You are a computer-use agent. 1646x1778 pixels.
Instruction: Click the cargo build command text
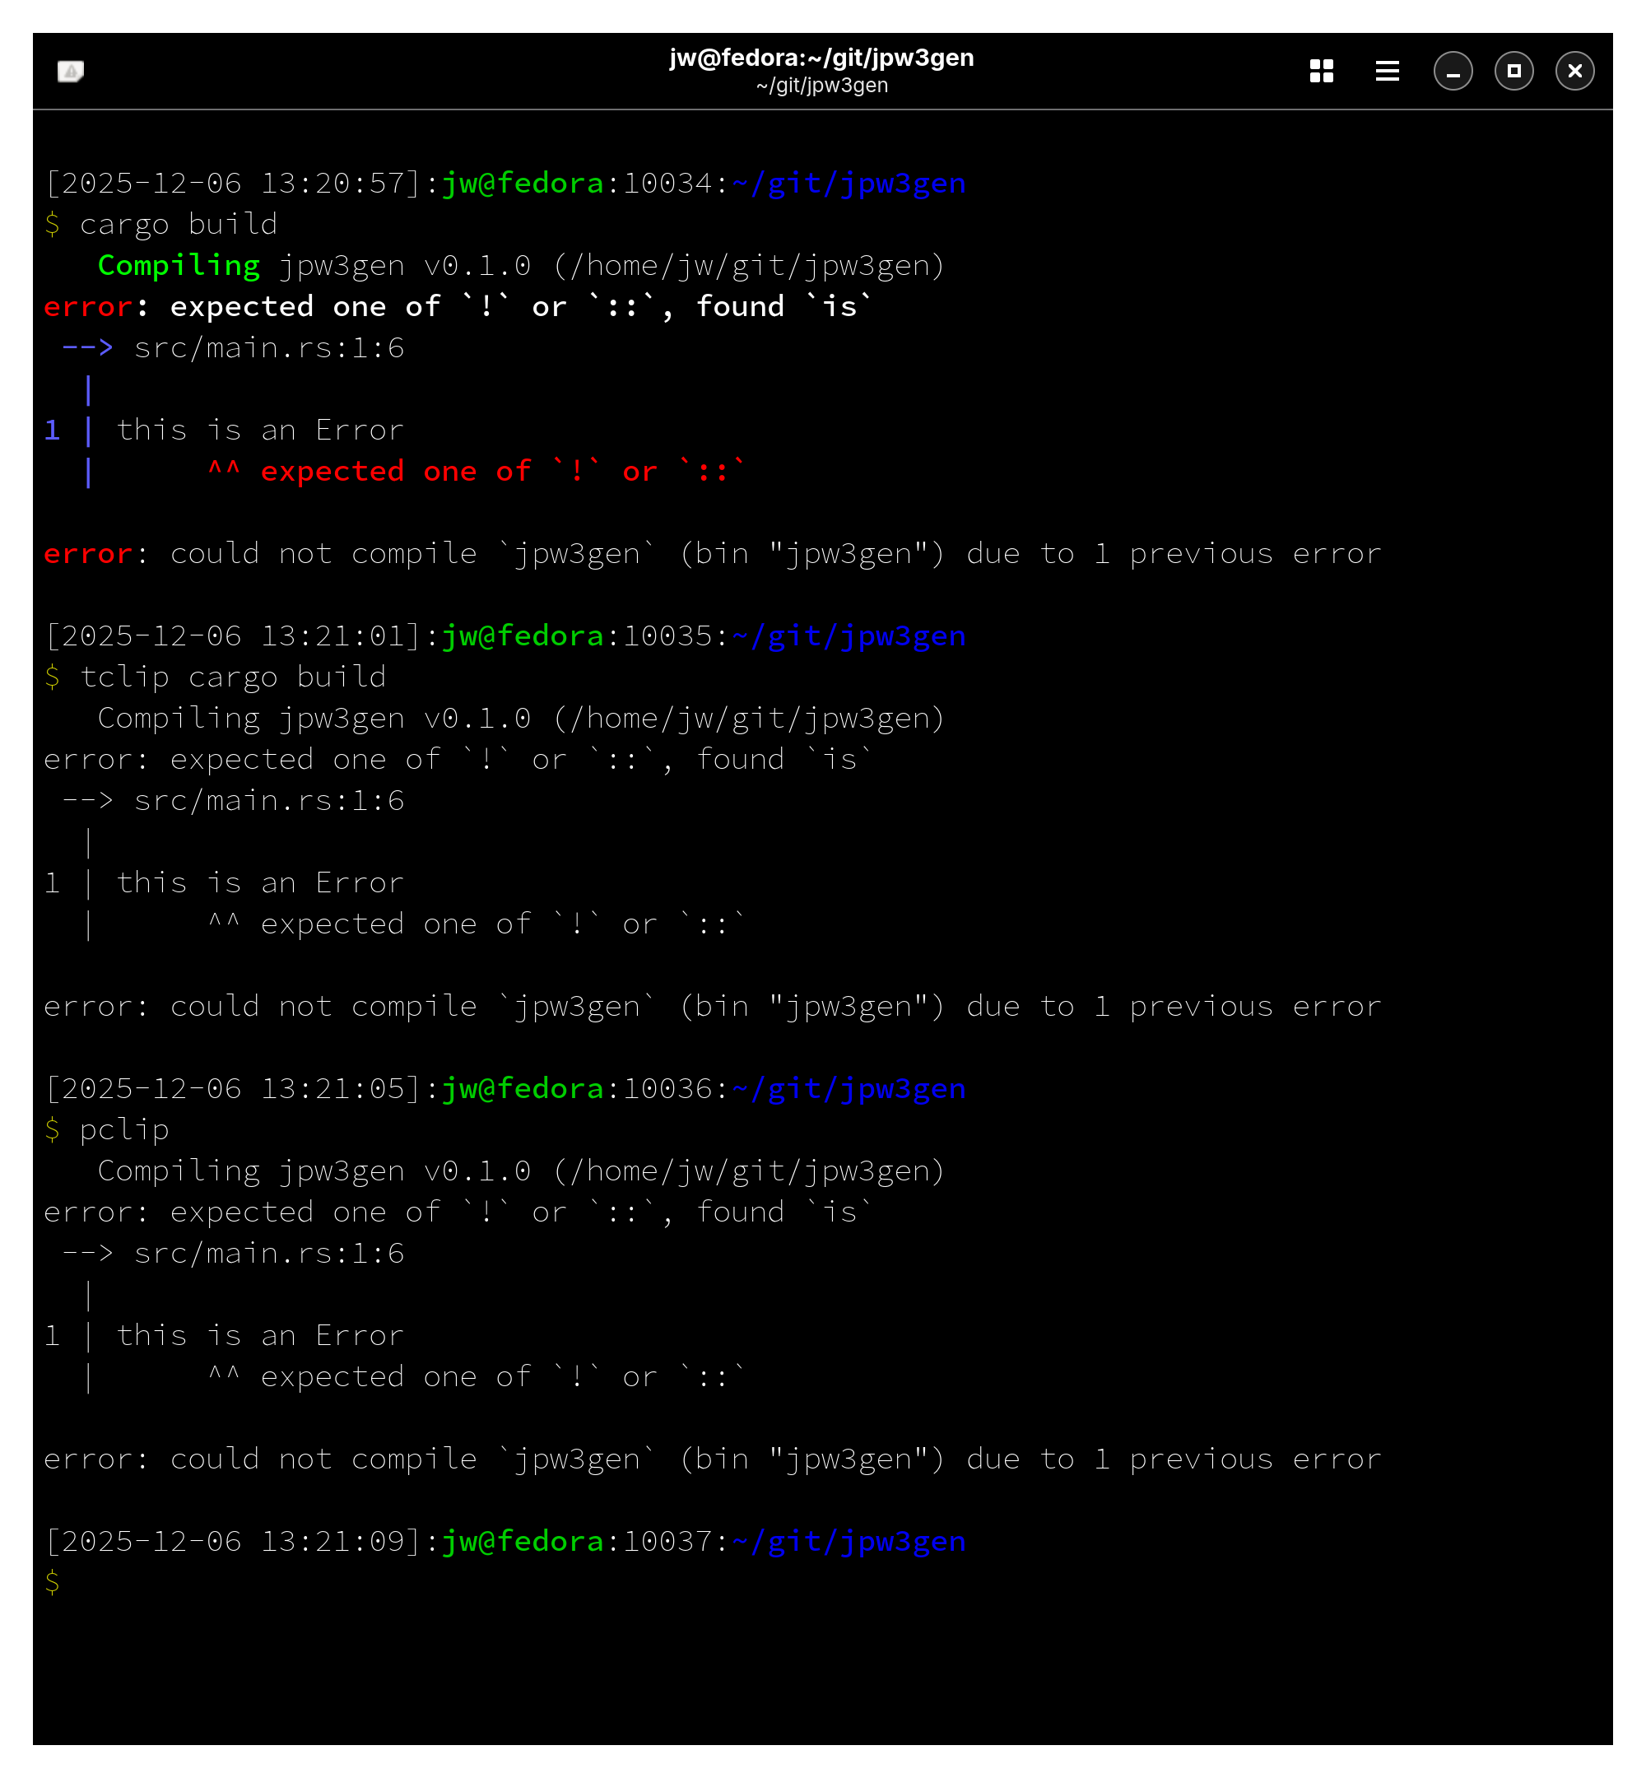pyautogui.click(x=178, y=225)
